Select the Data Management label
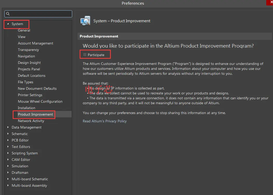 (x=26, y=127)
